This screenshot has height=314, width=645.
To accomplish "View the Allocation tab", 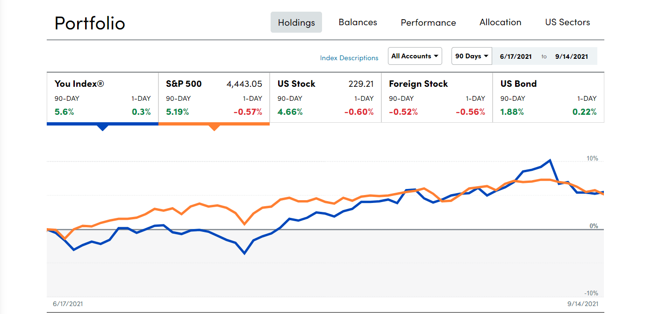I will pyautogui.click(x=500, y=22).
